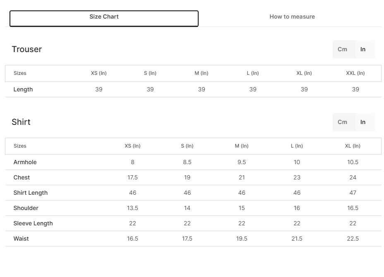This screenshot has width=384, height=277.
Task: Click the Waist row label
Action: click(21, 239)
